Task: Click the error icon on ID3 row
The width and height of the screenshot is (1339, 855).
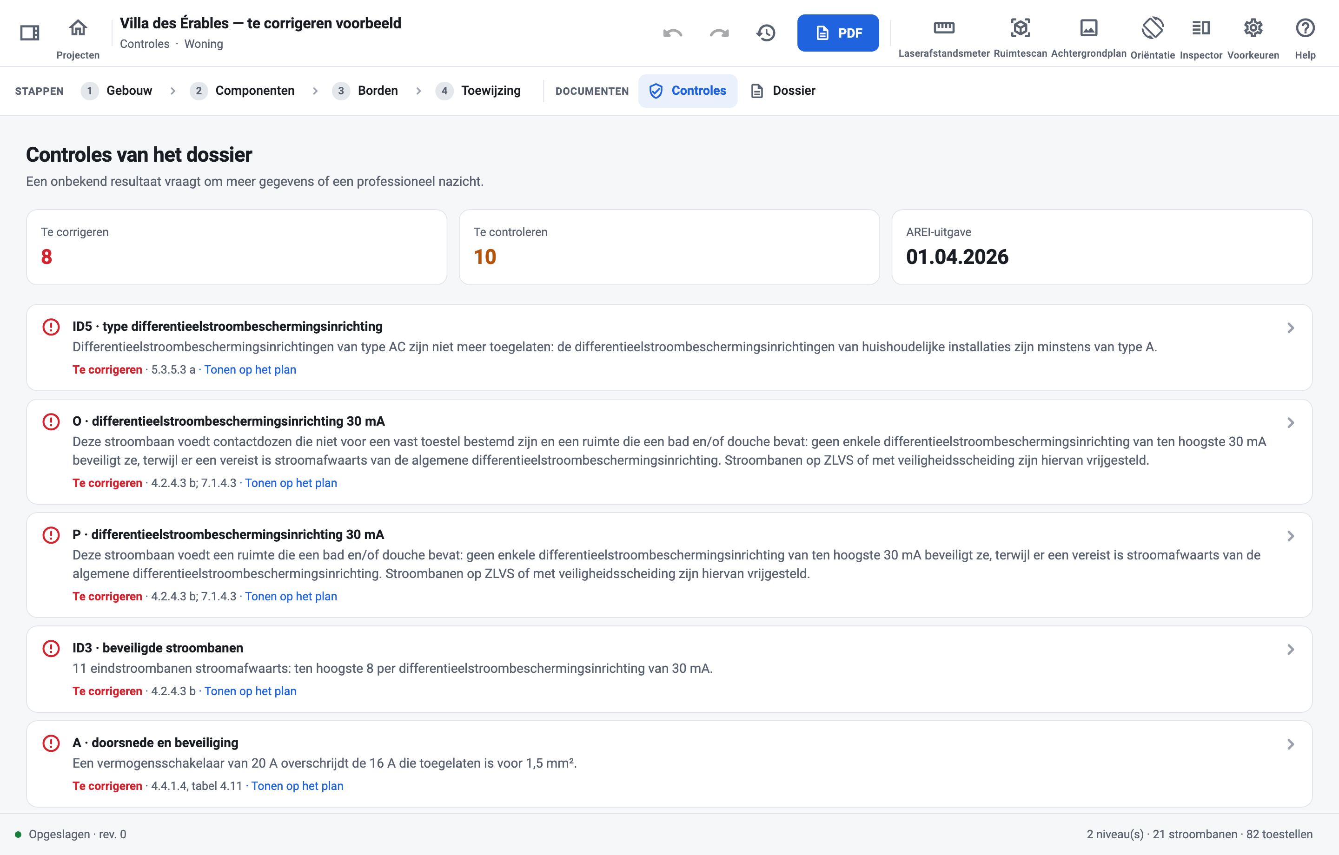Action: (51, 649)
